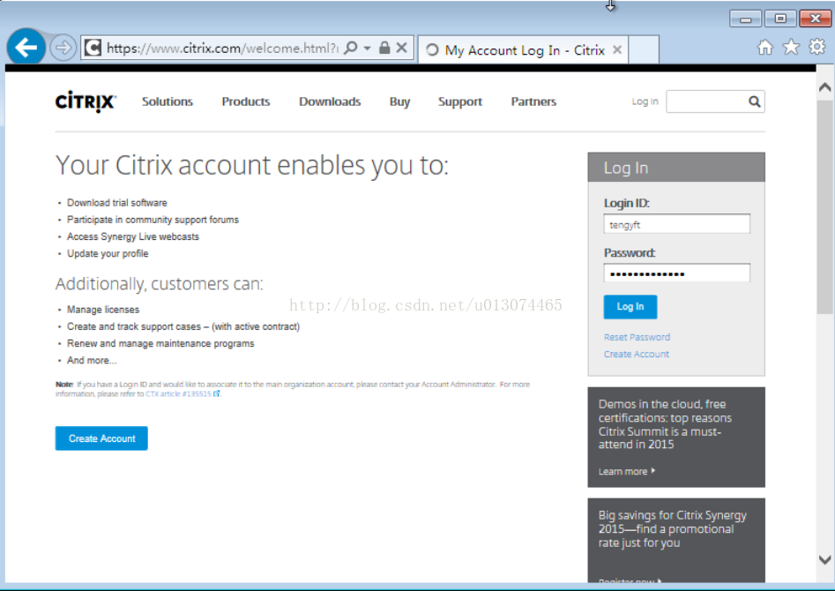Follow the Reset Password link
835x591 pixels.
[x=637, y=337]
